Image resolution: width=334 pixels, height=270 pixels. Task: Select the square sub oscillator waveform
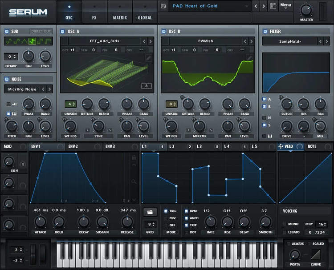pos(41,41)
